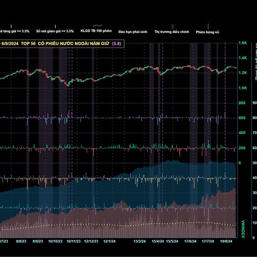Toggle the 'KLGD TB 100 phiên' legend label
This screenshot has width=257, height=257.
pyautogui.click(x=96, y=31)
